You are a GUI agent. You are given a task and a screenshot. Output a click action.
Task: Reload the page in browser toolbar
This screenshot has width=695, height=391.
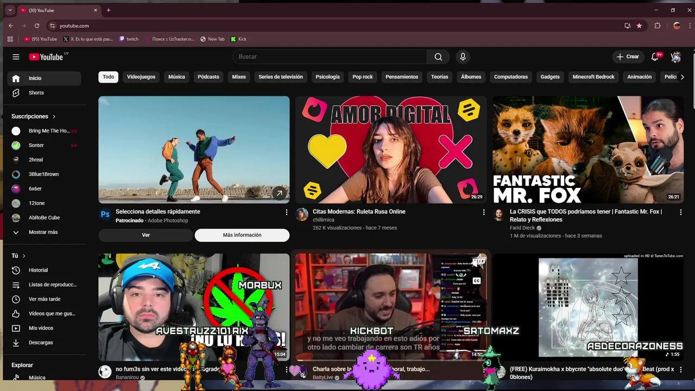(x=37, y=26)
